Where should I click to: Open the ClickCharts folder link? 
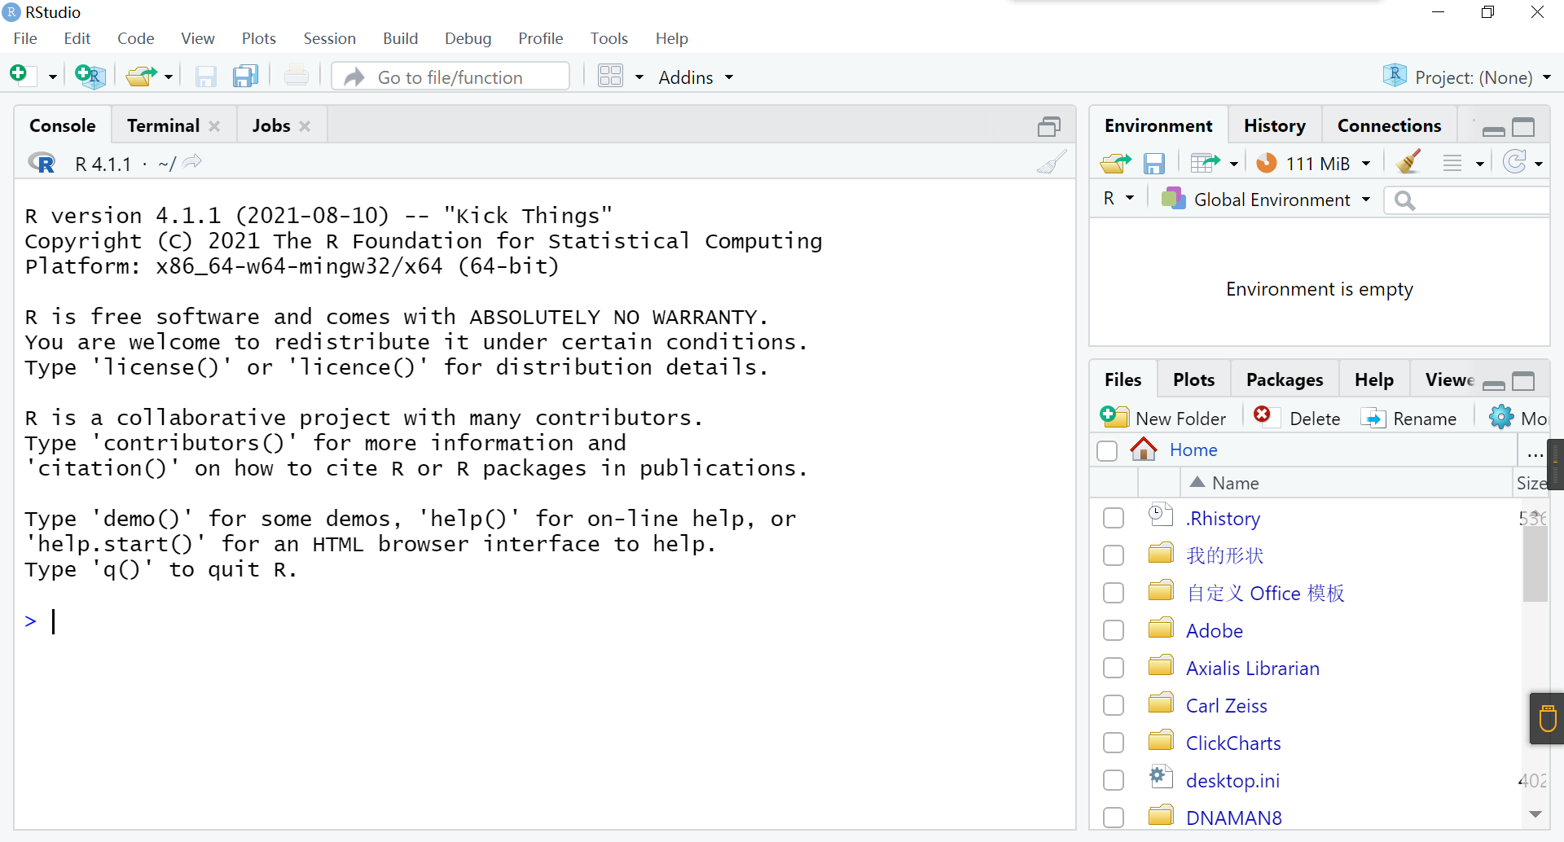[x=1232, y=743]
